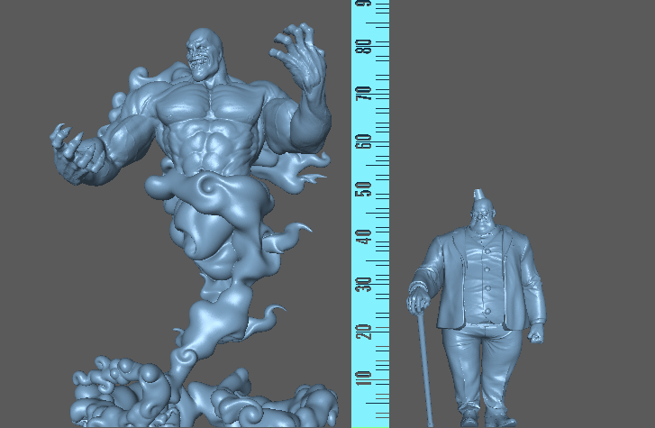Select the man's clenched free hand
This screenshot has width=655, height=428.
pyautogui.click(x=537, y=336)
